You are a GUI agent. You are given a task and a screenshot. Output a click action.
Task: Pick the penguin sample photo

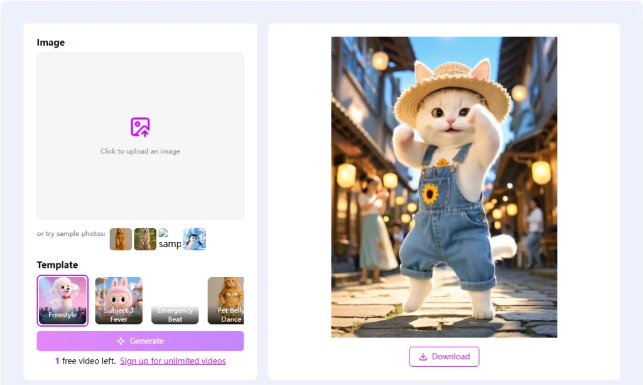pyautogui.click(x=195, y=239)
